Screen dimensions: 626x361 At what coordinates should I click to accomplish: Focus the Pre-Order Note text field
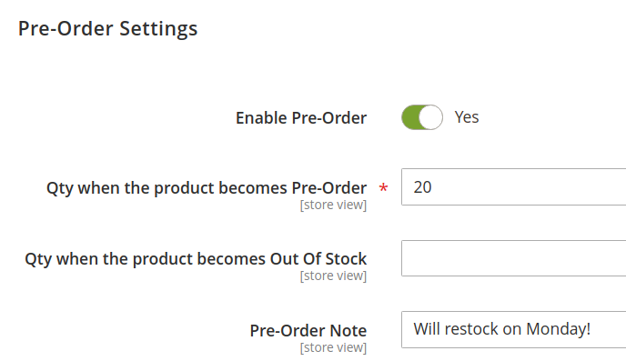click(x=513, y=329)
